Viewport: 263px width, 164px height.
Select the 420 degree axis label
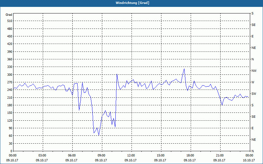coord(10,44)
